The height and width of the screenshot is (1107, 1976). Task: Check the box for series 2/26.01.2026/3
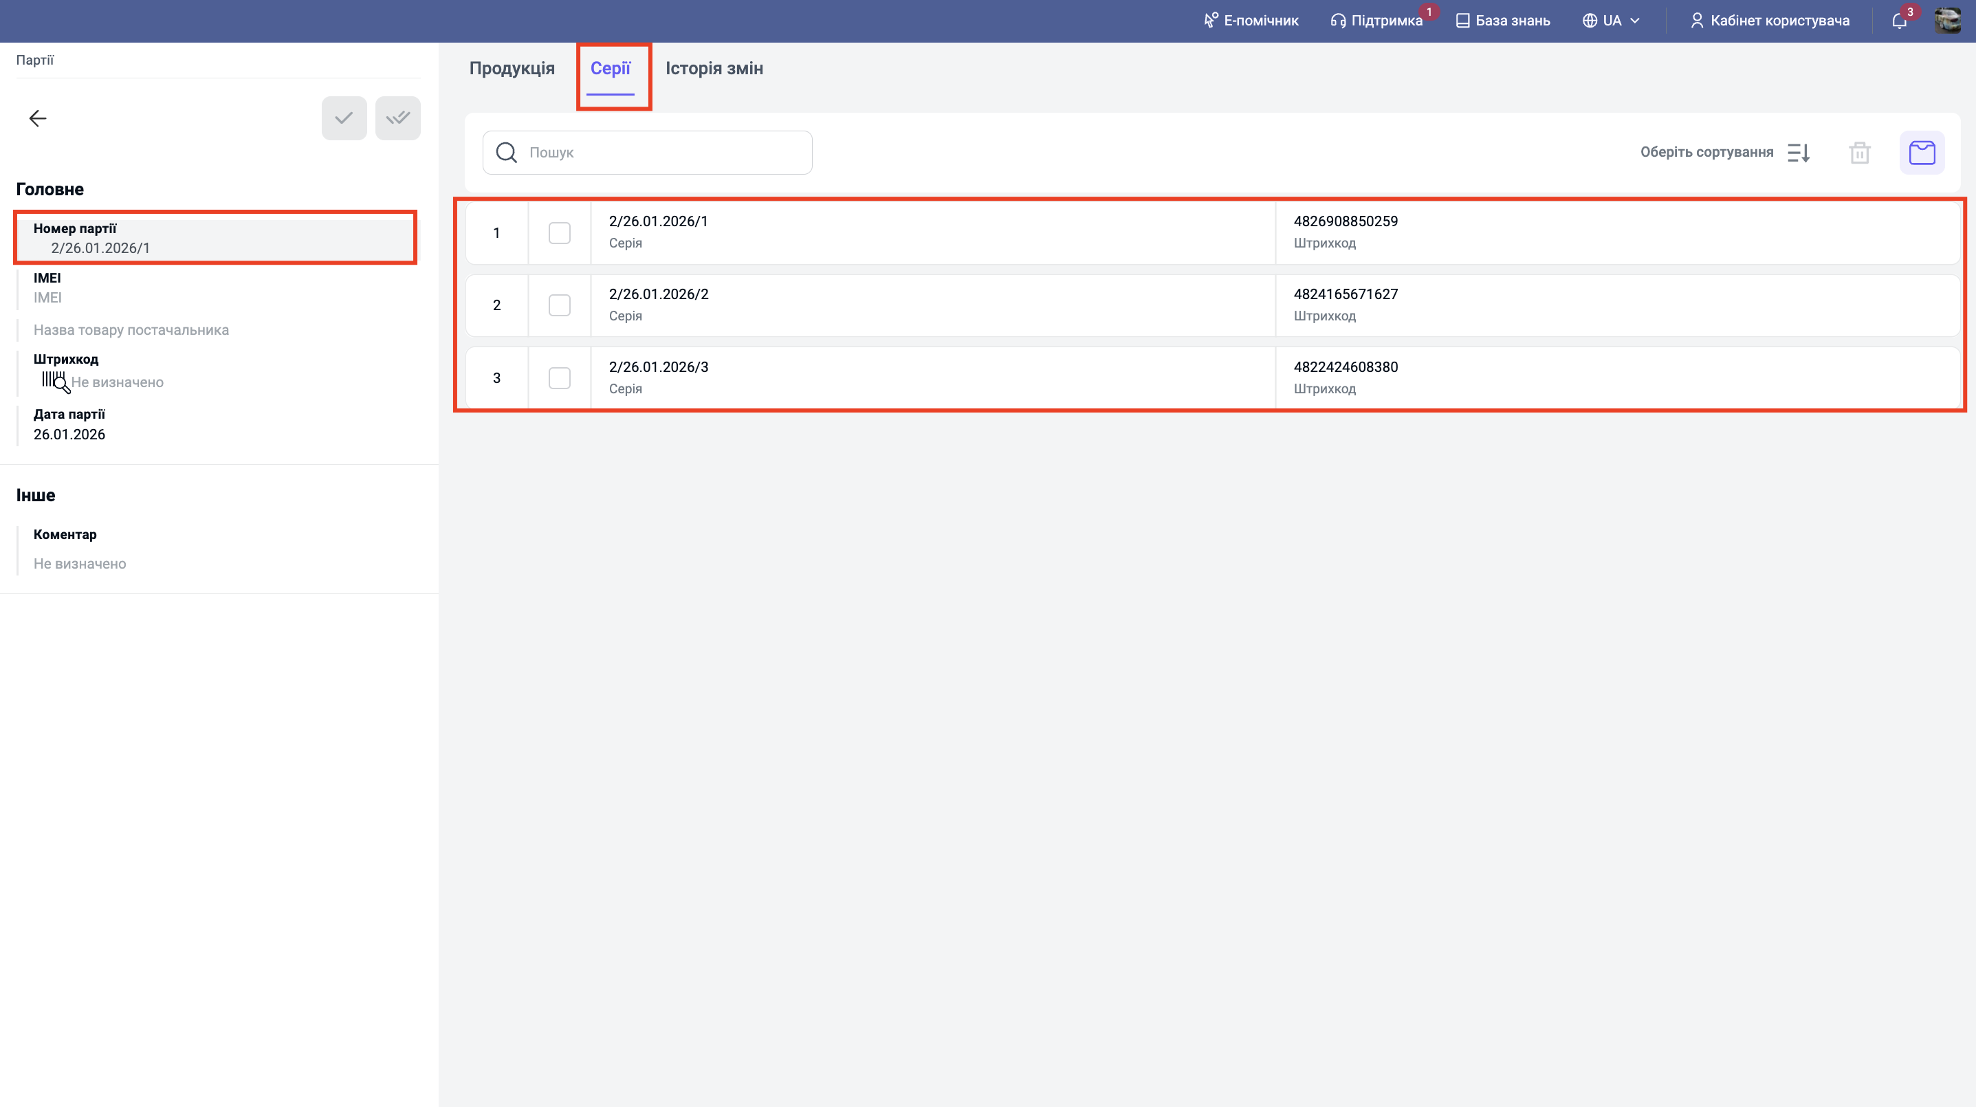[559, 378]
